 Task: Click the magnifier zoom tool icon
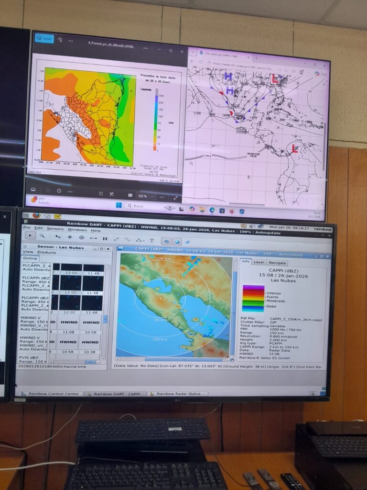pos(43,236)
